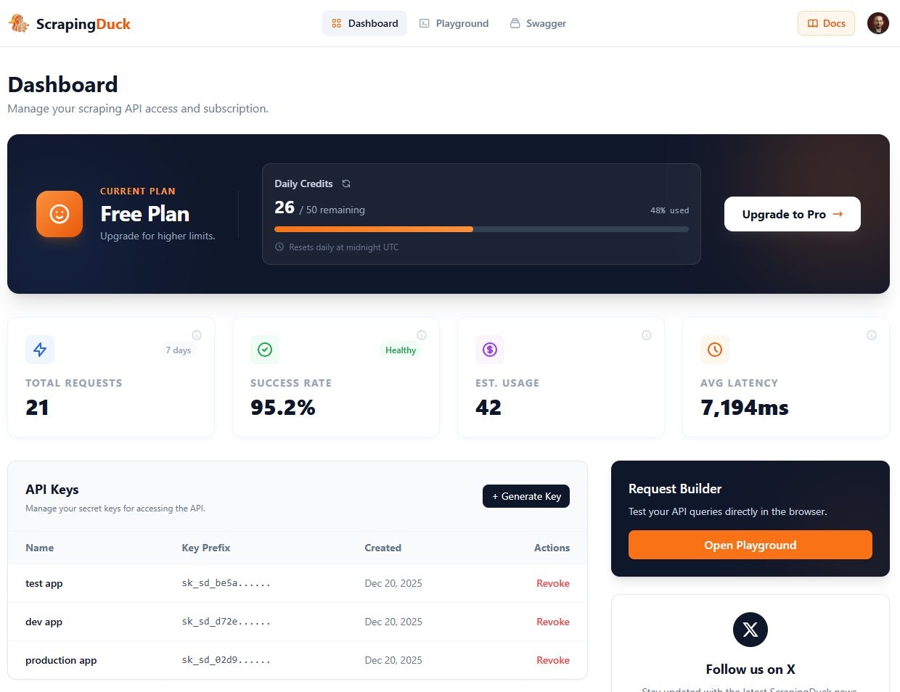Click the X logo in the Follow us card
The height and width of the screenshot is (692, 900).
tap(750, 630)
